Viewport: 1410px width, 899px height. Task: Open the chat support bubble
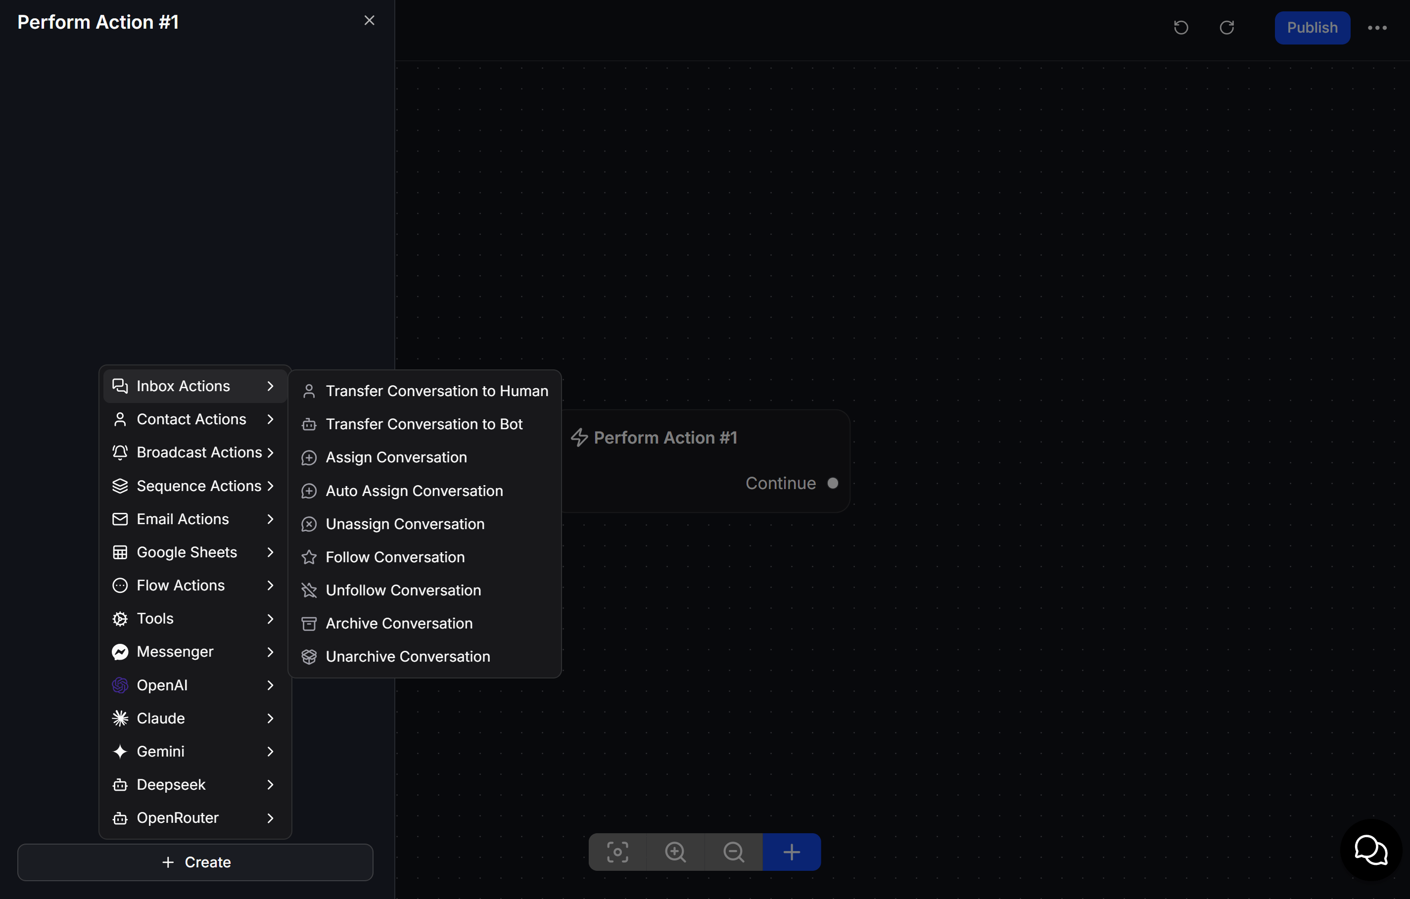click(1370, 849)
